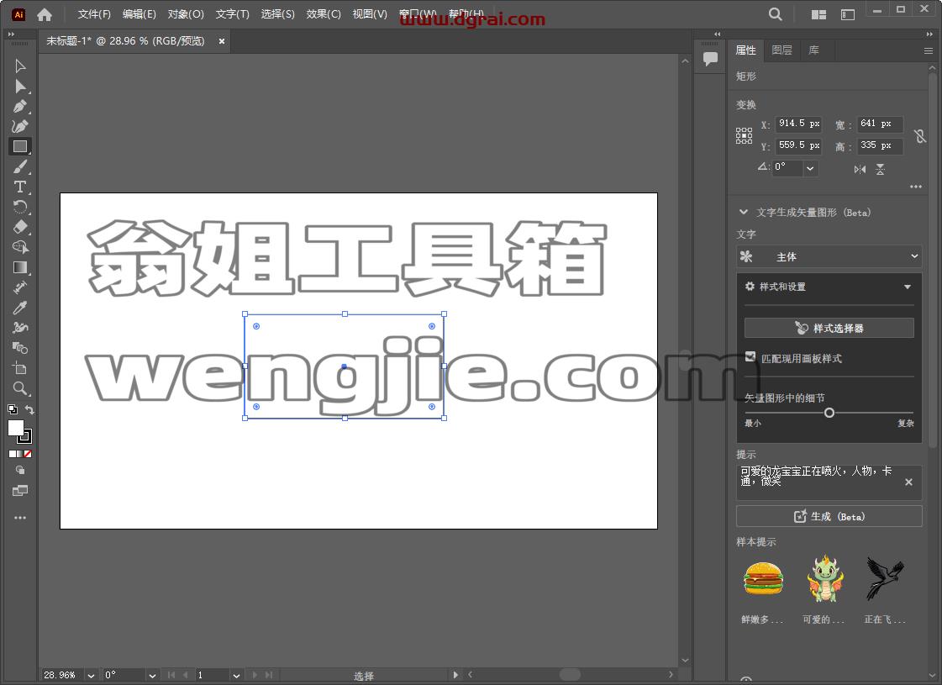Open the 文件(F) menu
Viewport: 942px width, 685px height.
(94, 13)
